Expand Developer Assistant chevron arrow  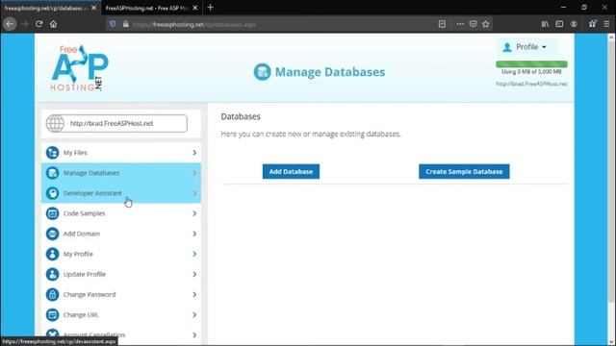pos(194,193)
